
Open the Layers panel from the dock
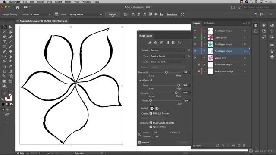coord(256,25)
